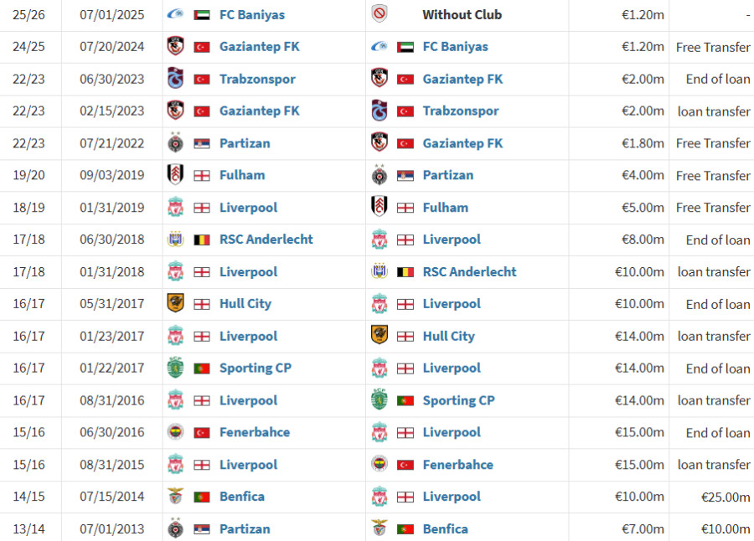Click Gaziantep FK crest joined 07/21/2022

(x=380, y=143)
